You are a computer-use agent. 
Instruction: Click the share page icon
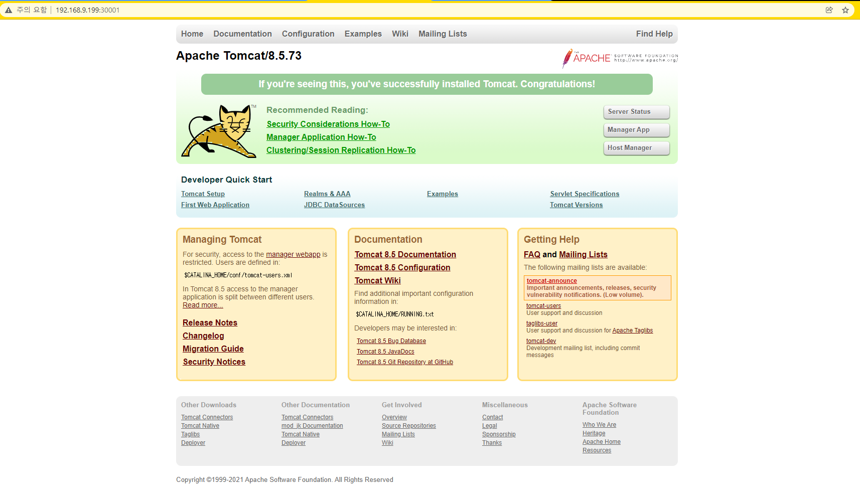tap(829, 10)
